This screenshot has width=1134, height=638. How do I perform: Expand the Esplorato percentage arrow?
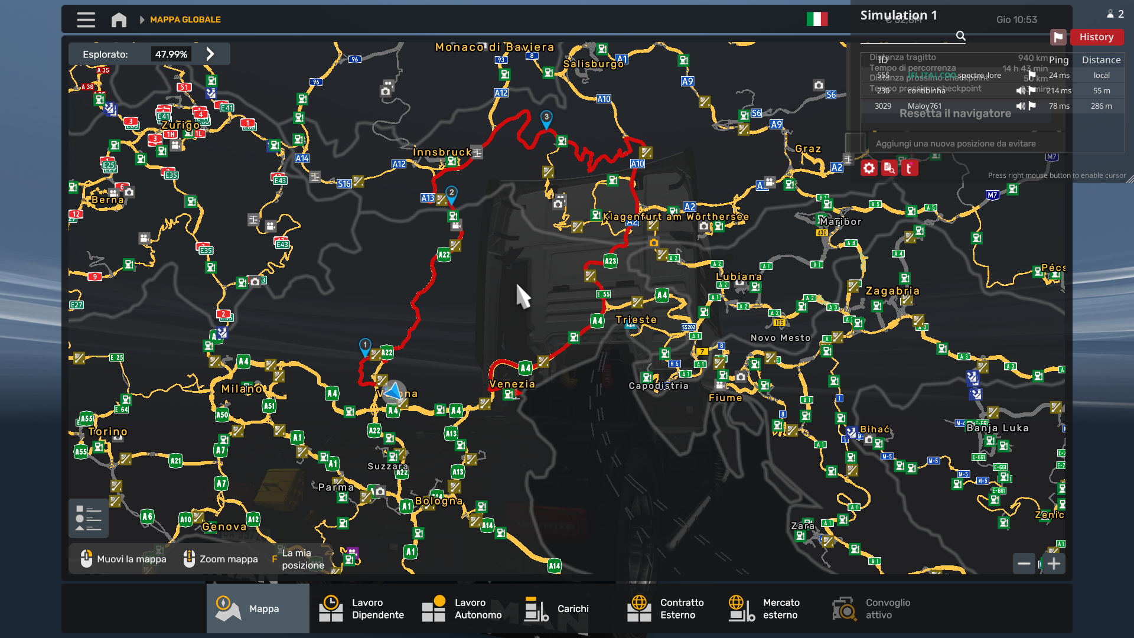[211, 54]
